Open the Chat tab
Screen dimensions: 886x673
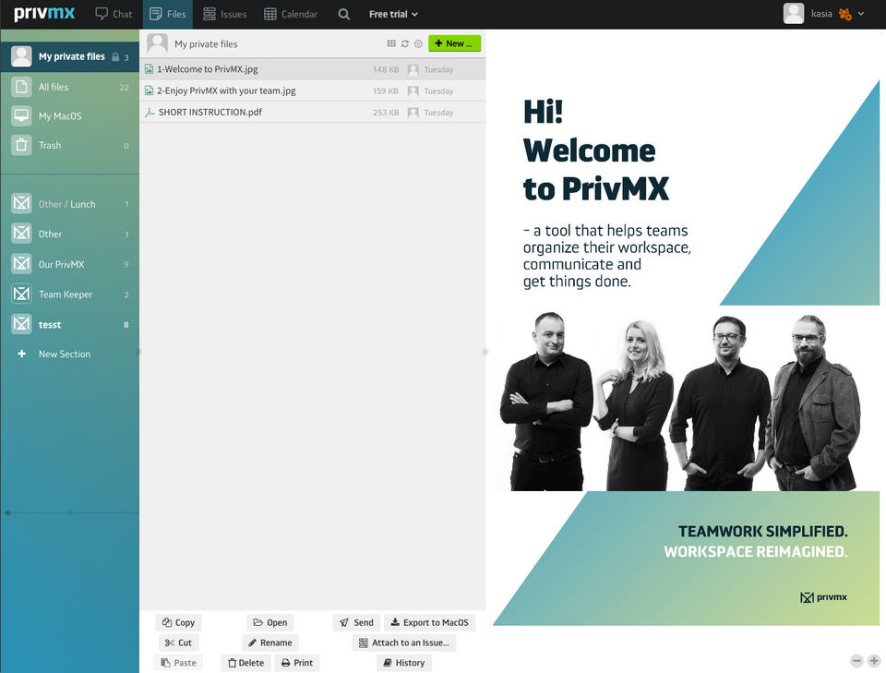pos(114,14)
